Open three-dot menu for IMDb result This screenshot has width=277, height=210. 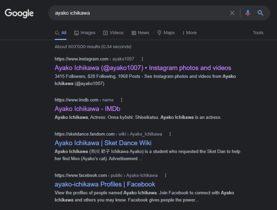click(x=121, y=100)
